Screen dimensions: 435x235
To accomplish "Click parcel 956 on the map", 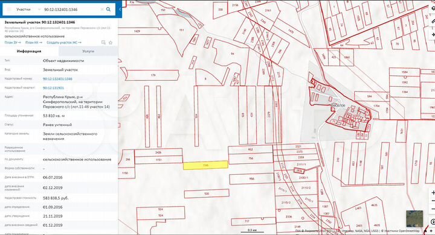I will coord(251,179).
